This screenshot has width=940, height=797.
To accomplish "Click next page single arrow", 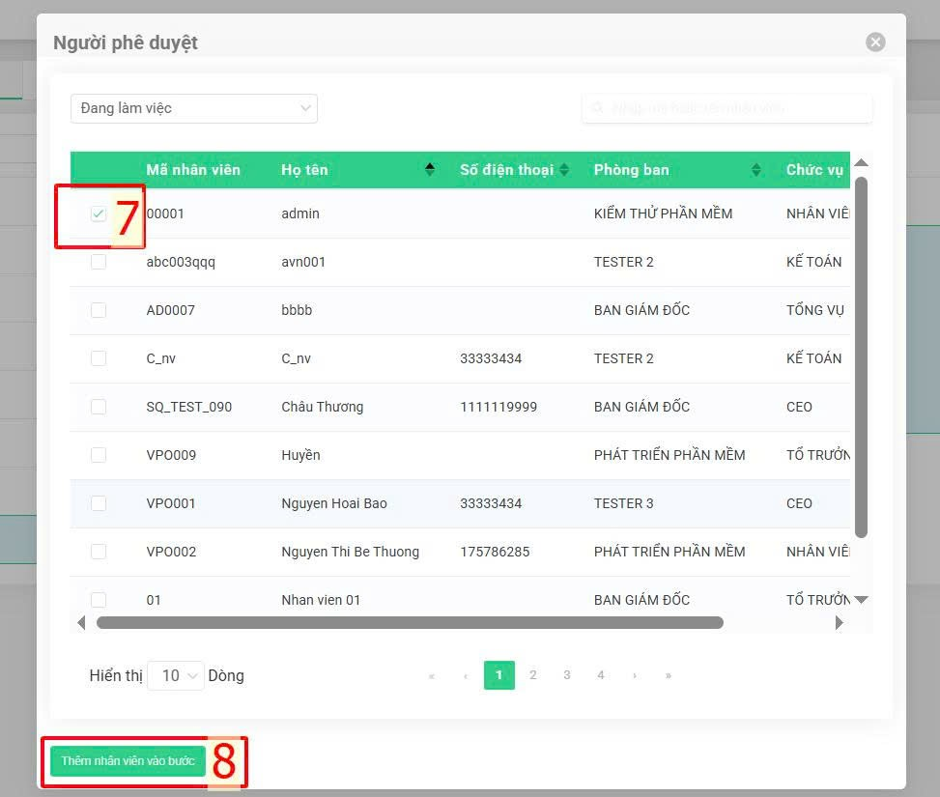I will click(x=635, y=675).
